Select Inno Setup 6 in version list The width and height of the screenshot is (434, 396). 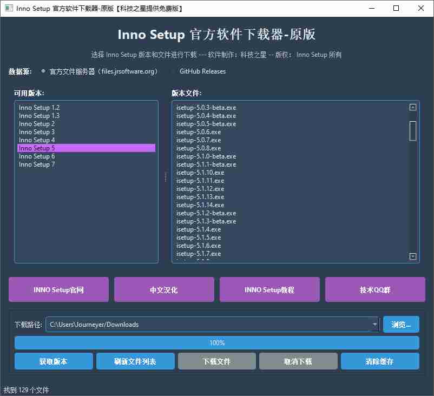click(x=87, y=156)
